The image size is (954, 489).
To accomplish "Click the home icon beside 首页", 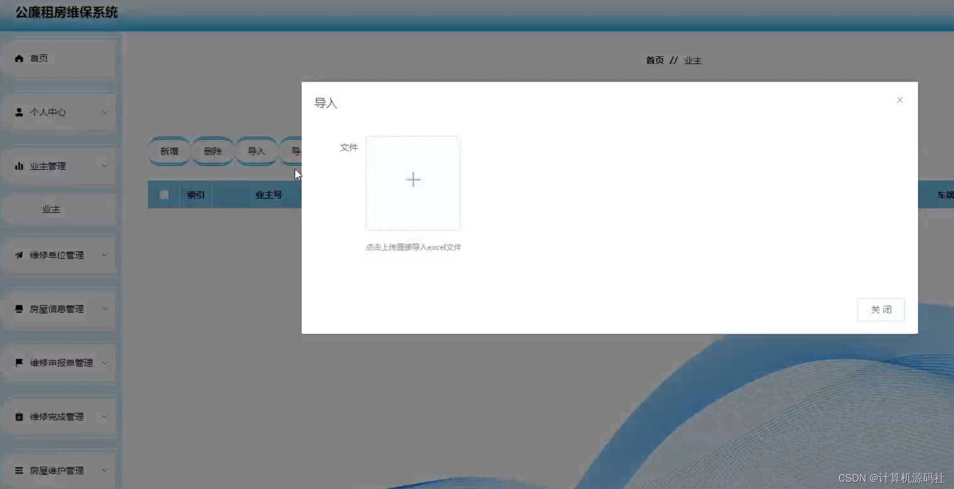I will (x=19, y=58).
